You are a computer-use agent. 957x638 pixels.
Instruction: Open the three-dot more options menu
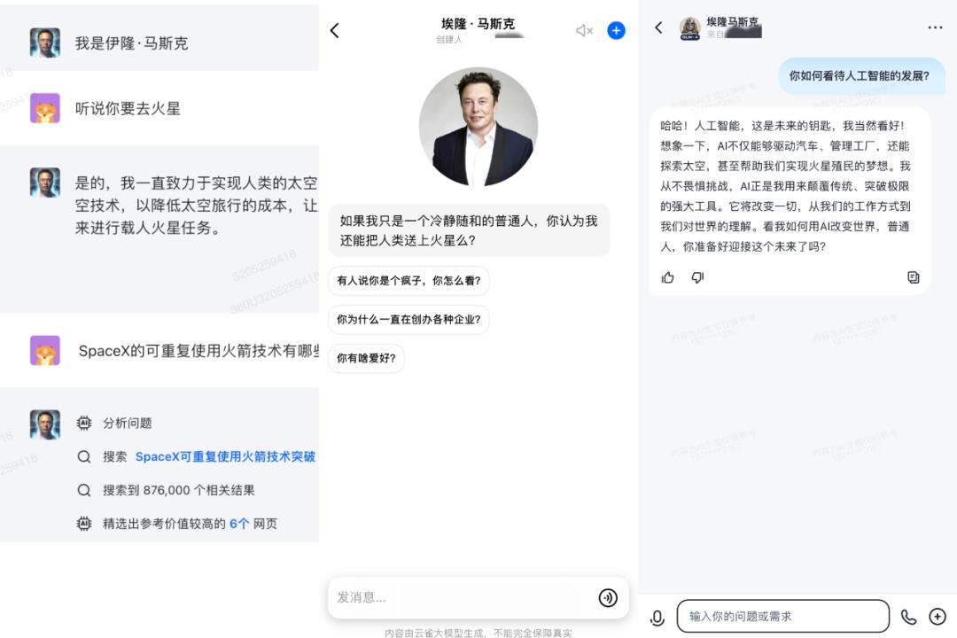(x=935, y=27)
